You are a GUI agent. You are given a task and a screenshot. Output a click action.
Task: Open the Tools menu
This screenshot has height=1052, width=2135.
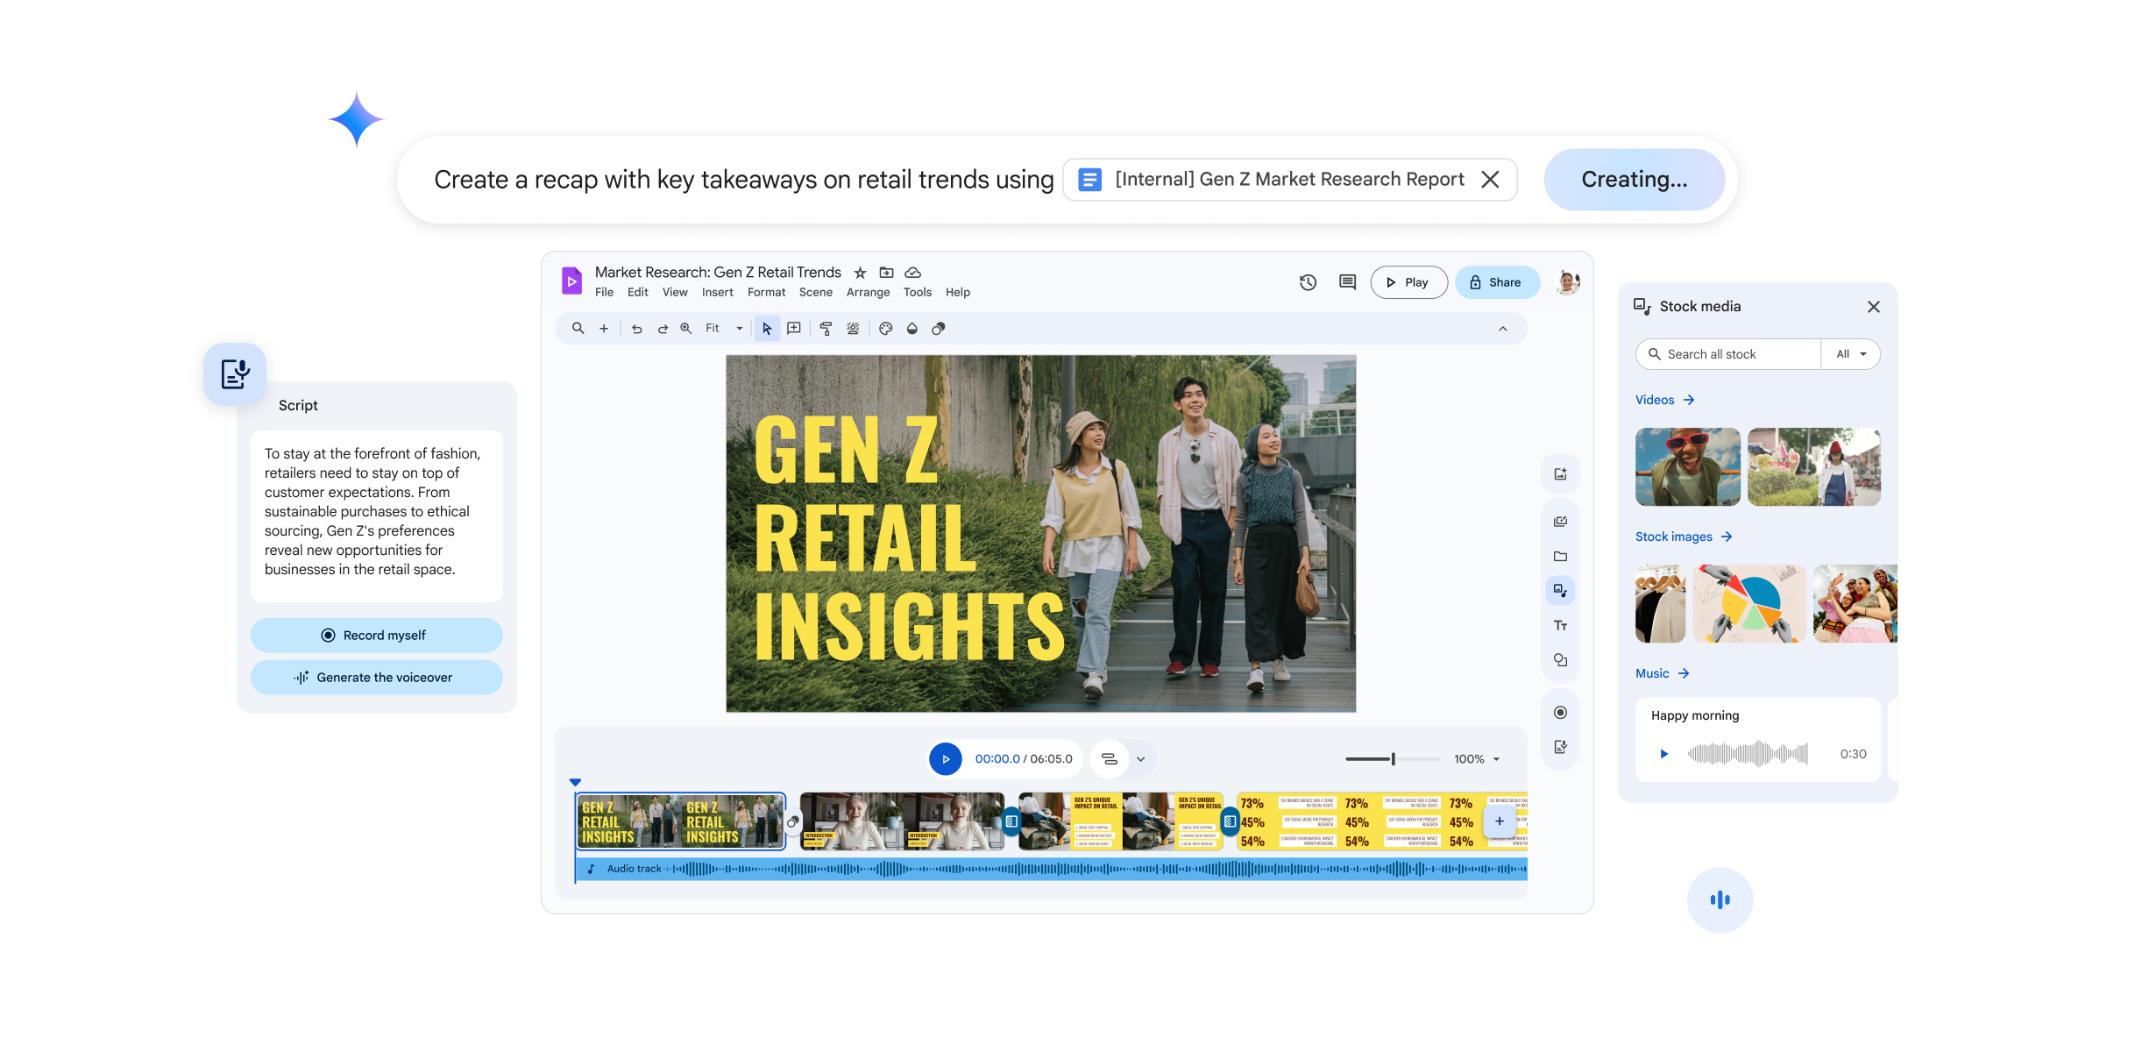[x=917, y=292]
